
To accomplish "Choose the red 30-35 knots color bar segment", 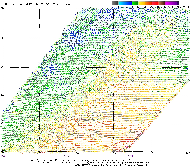I will [x=155, y=3].
